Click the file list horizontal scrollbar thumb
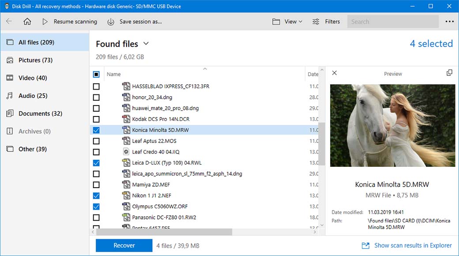 point(164,232)
